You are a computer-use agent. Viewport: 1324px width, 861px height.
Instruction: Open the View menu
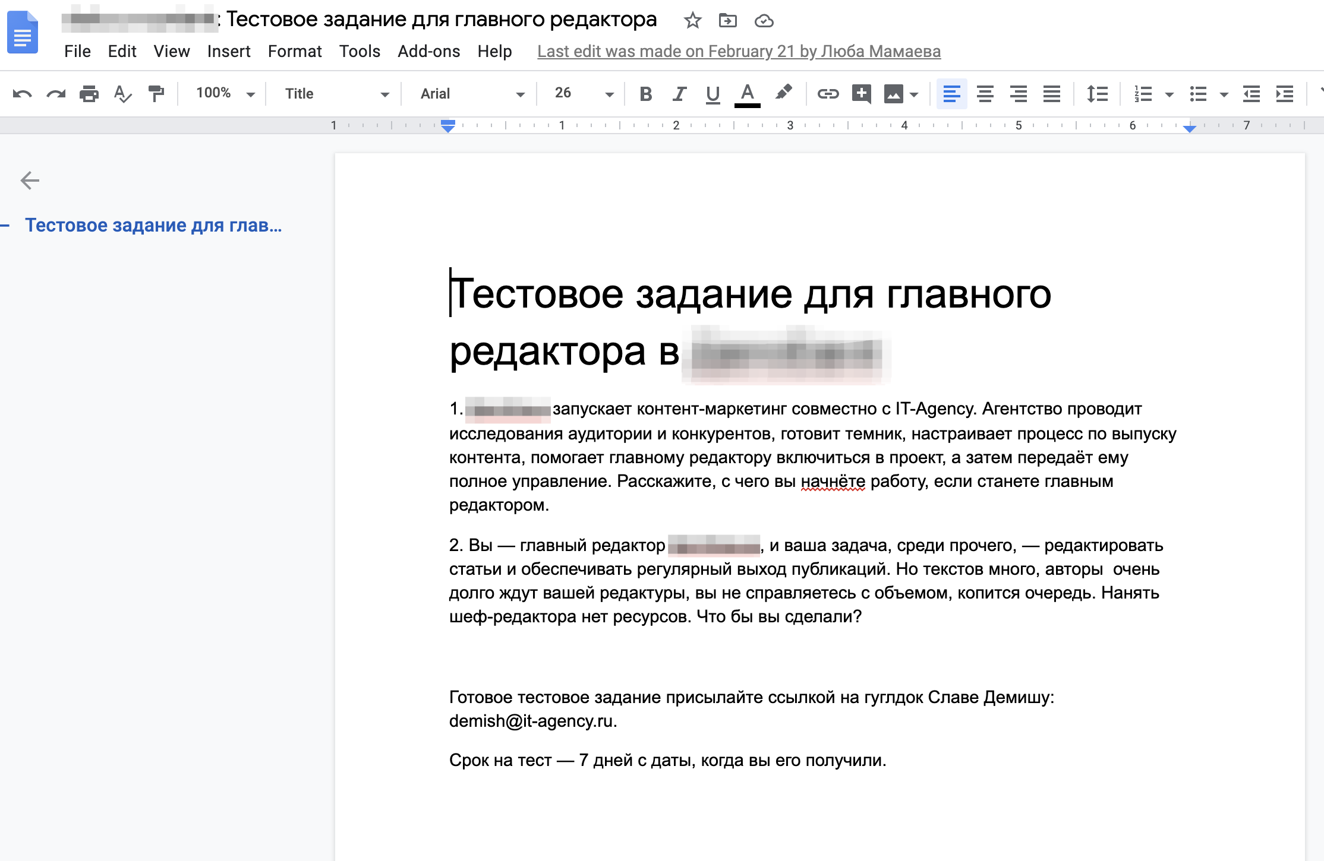pos(172,51)
